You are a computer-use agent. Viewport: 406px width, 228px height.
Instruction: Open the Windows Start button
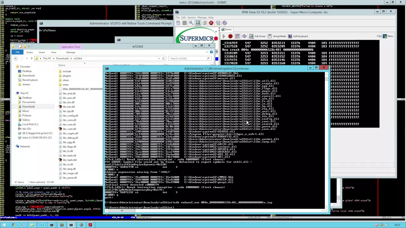pyautogui.click(x=4, y=225)
